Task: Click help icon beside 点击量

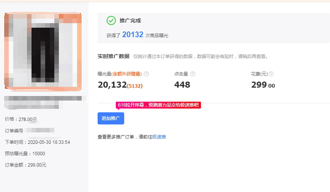Action: pyautogui.click(x=193, y=74)
